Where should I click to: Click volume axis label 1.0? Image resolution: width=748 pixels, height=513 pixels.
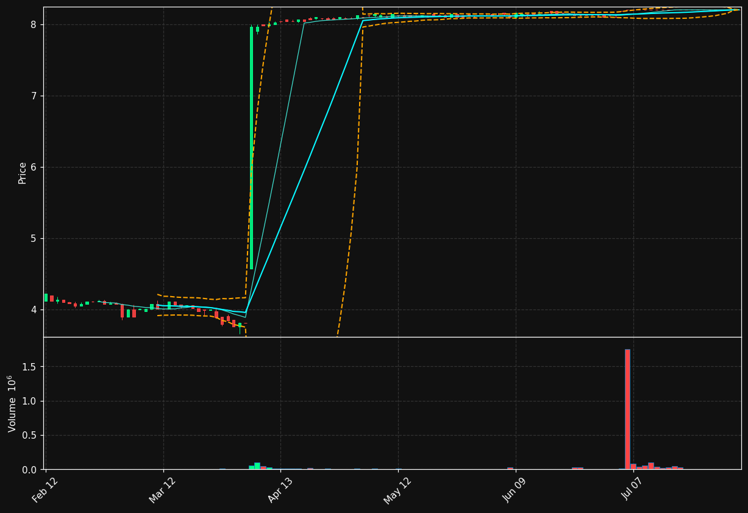(30, 401)
